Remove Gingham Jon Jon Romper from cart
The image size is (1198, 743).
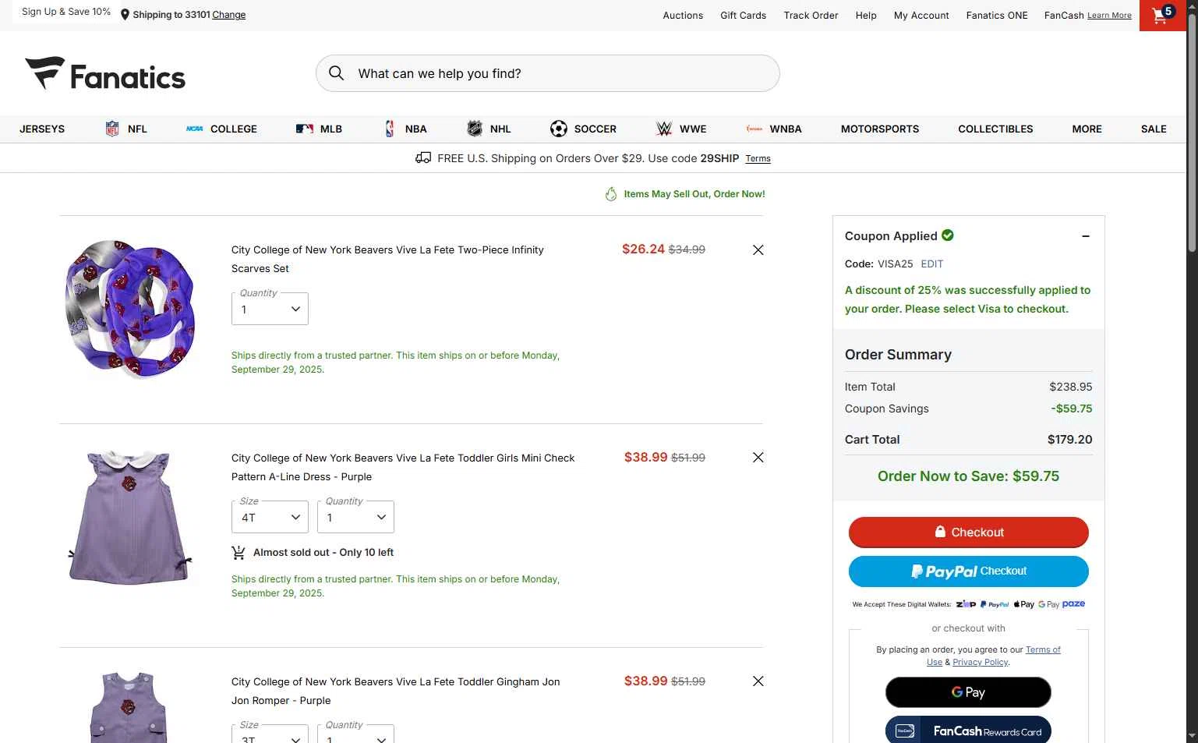(758, 681)
